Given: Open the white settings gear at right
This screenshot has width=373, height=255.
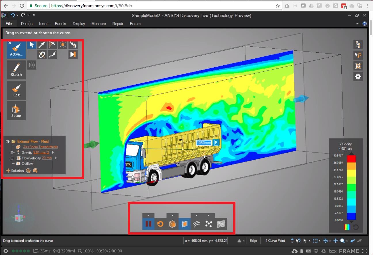Looking at the screenshot, I should coord(358,77).
